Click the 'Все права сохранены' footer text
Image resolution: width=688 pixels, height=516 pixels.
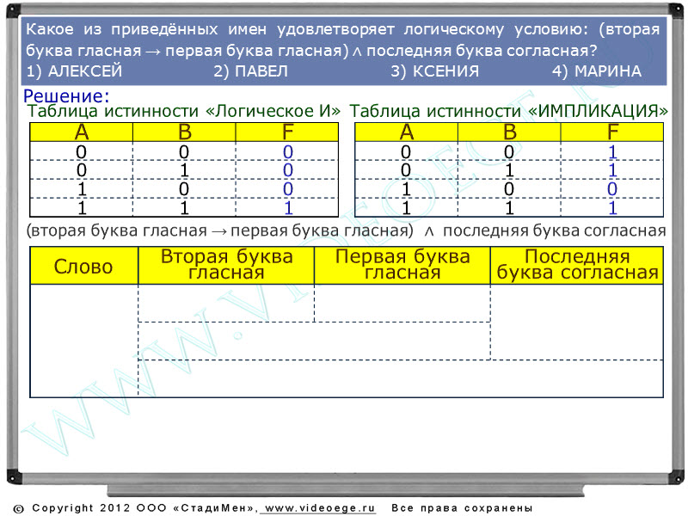(462, 508)
